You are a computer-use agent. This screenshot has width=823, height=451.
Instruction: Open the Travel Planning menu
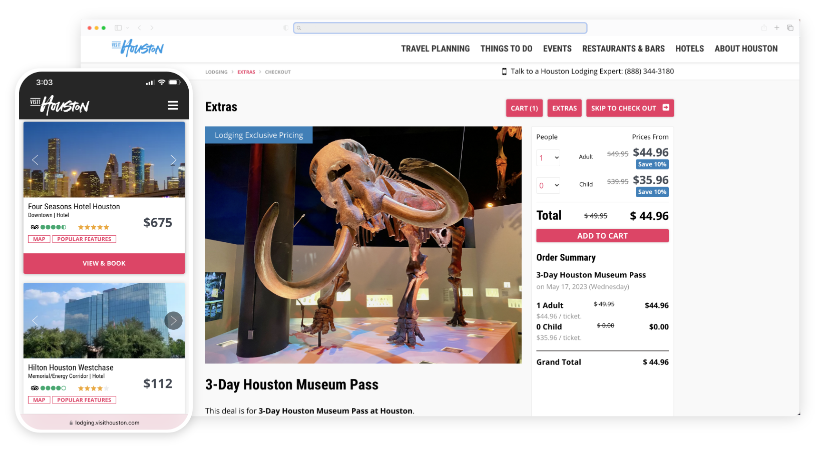(435, 49)
